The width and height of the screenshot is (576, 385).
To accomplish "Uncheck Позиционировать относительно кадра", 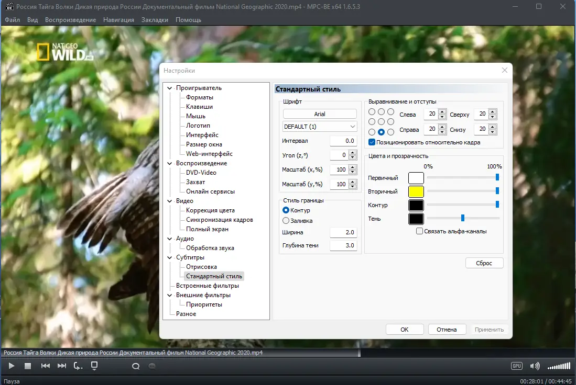I will coord(372,142).
